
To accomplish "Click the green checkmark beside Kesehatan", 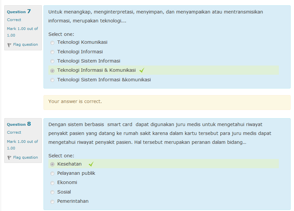I will tap(91, 164).
